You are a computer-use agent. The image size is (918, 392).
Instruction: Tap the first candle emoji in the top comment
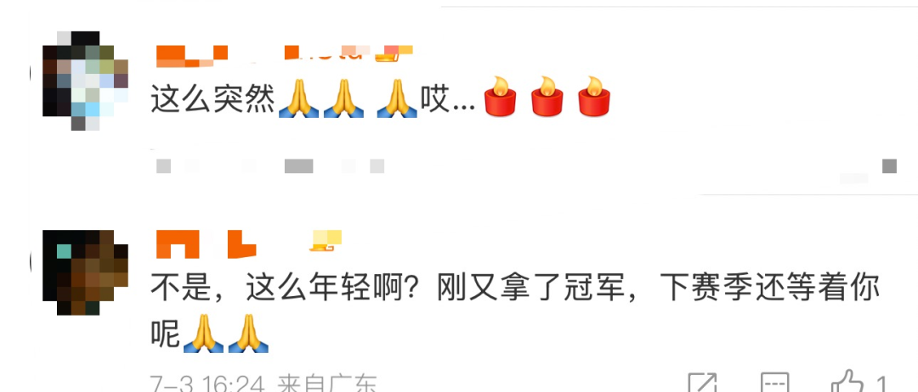tap(500, 97)
